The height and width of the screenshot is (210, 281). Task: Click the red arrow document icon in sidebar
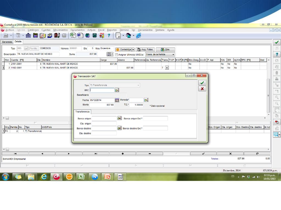pyautogui.click(x=277, y=122)
